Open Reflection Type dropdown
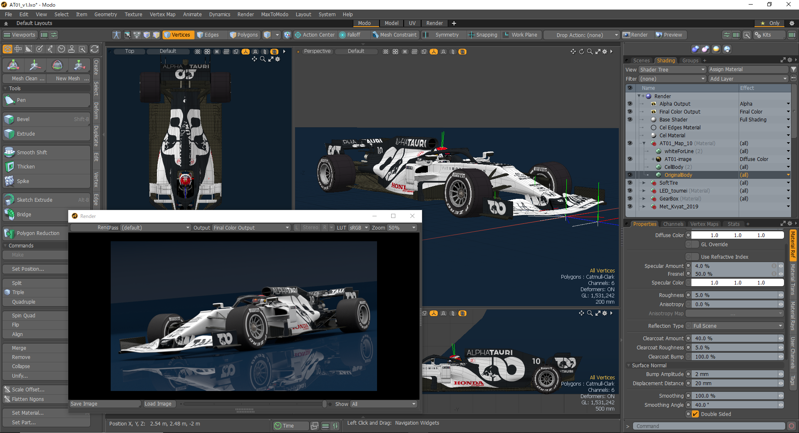This screenshot has width=799, height=433. [x=734, y=326]
